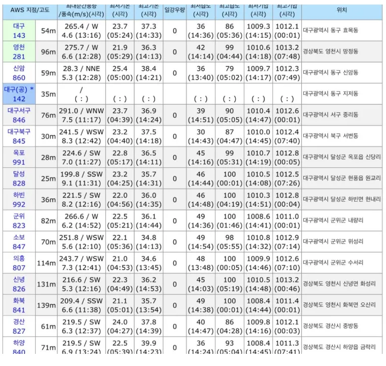
Task: Select the location '대구광역시 달성군 옥포읍 신당리'
Action: [x=342, y=157]
